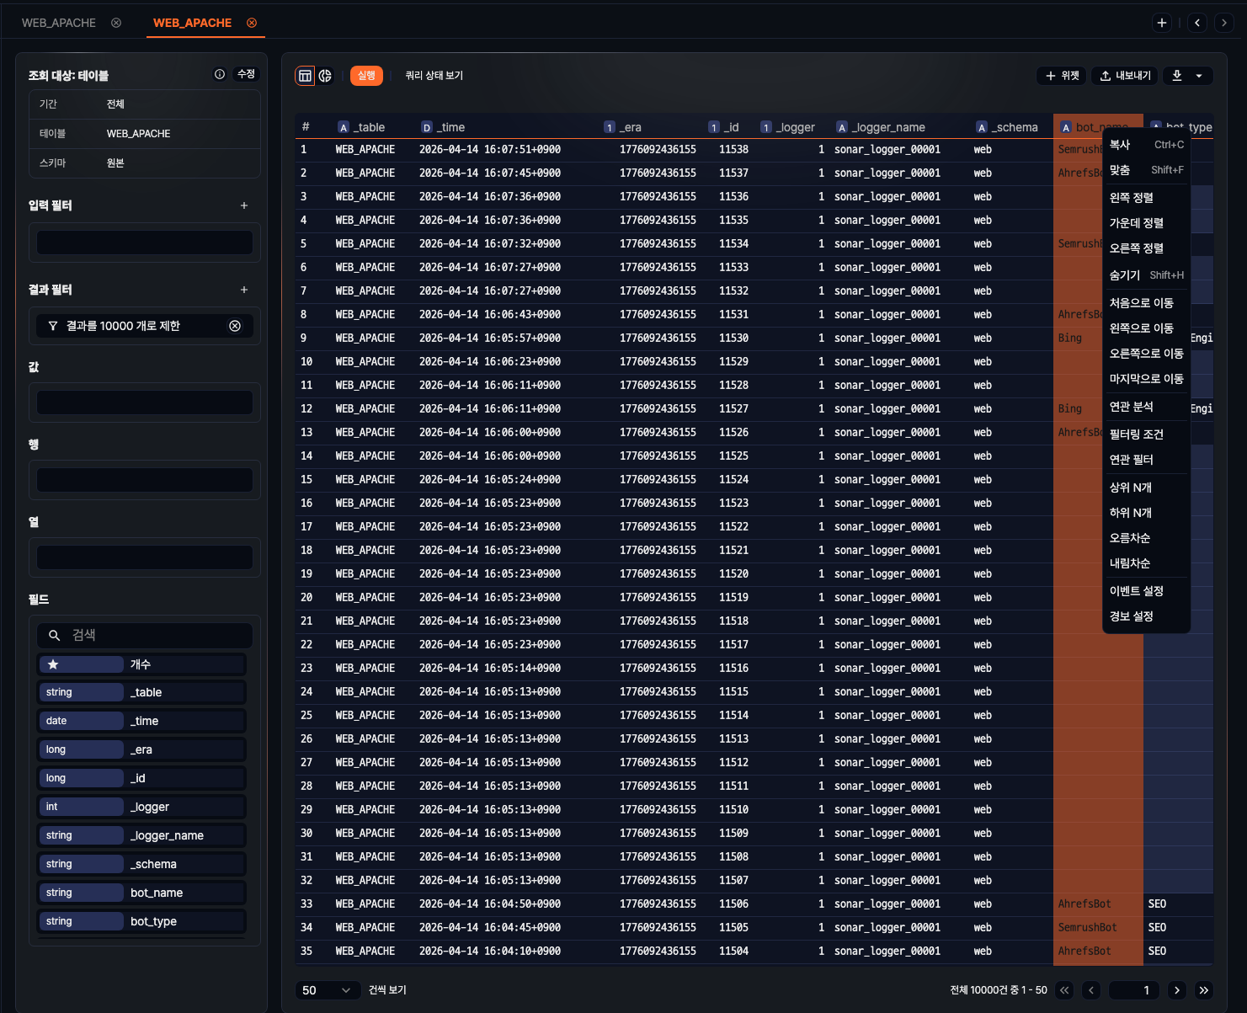Screen dimensions: 1247x1013
Task: Go to the next results page
Action: click(x=1177, y=990)
